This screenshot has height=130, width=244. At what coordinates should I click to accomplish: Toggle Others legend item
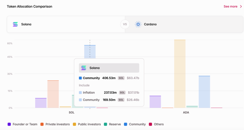tap(156, 124)
